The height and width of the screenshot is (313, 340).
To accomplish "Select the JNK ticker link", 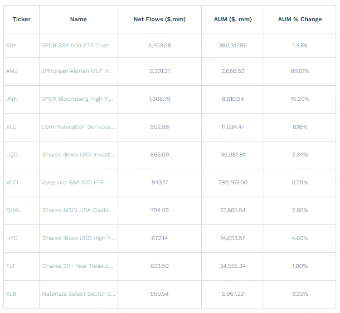I will 12,99.
